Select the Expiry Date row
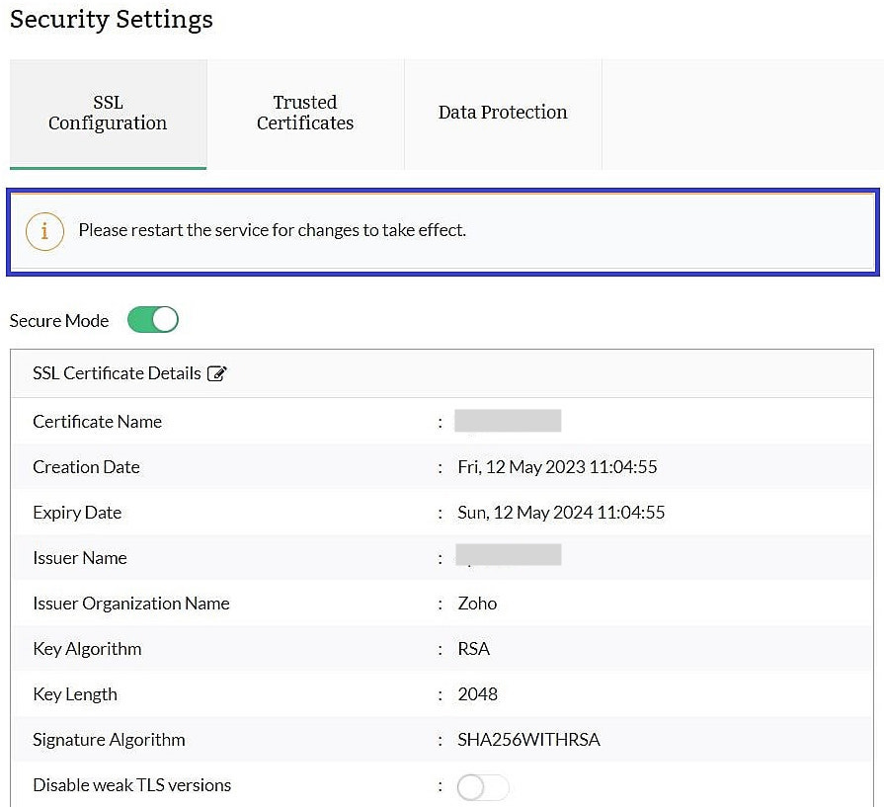The width and height of the screenshot is (884, 807). pos(442,512)
